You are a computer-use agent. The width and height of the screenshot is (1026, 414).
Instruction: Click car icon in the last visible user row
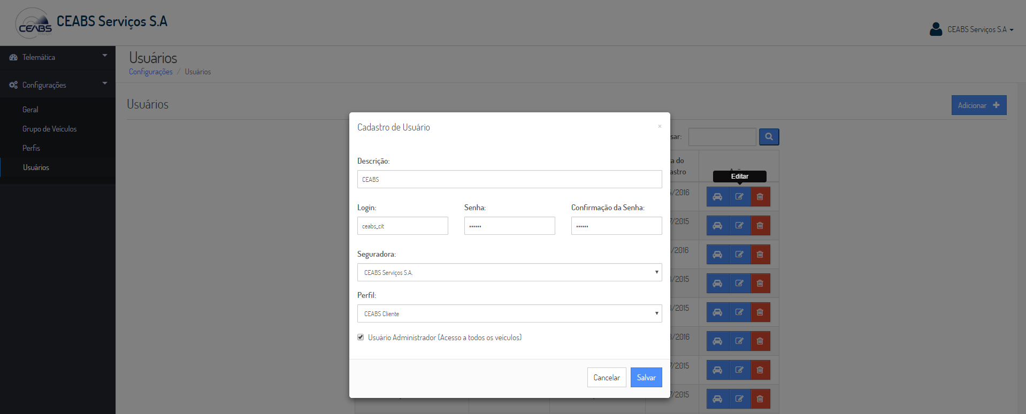point(718,399)
